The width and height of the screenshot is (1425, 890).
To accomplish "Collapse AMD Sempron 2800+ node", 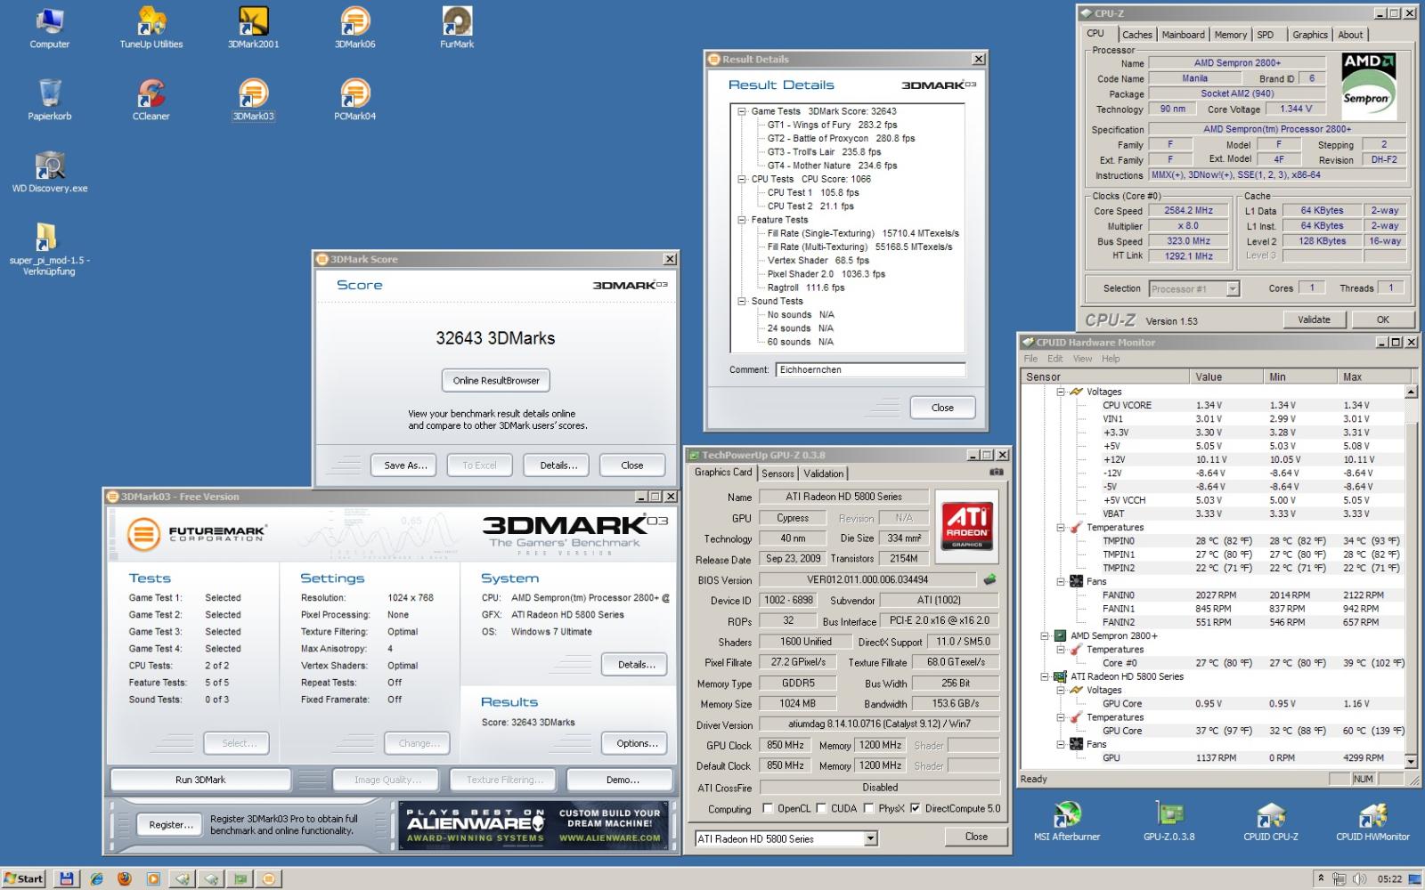I will pos(1046,635).
